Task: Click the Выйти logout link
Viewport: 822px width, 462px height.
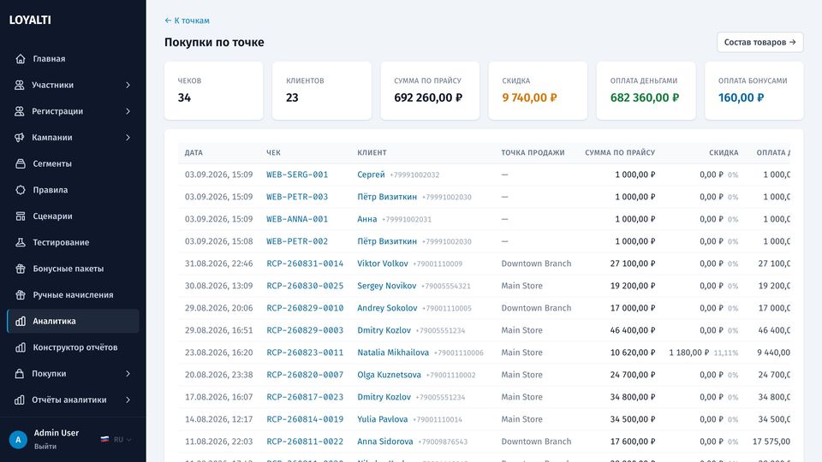Action: 45,447
